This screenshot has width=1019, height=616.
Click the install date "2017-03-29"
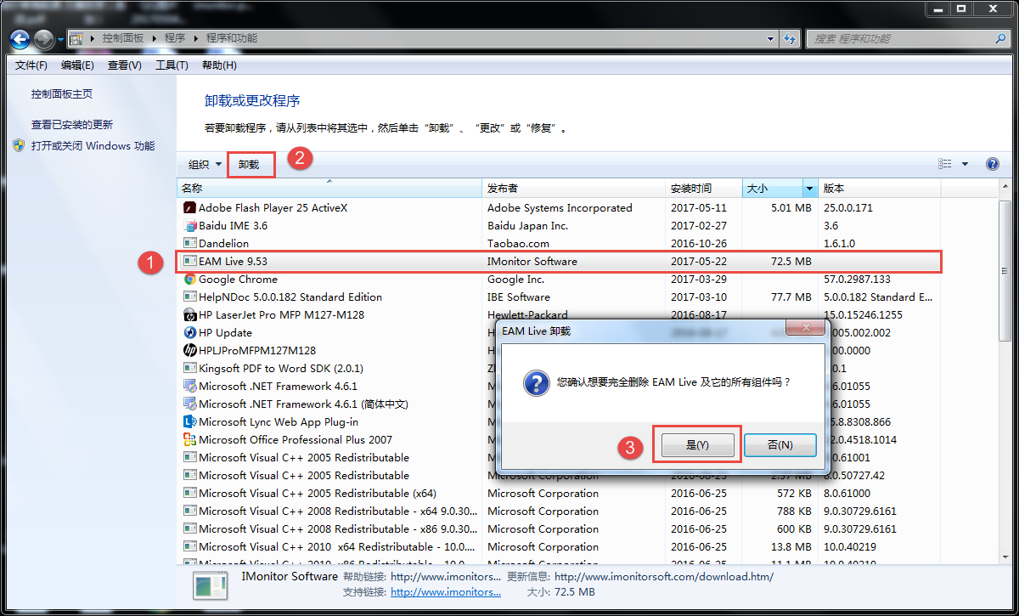[699, 279]
